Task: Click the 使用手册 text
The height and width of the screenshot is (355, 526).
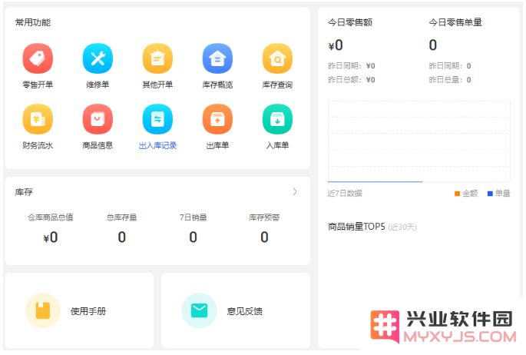Action: tap(88, 311)
